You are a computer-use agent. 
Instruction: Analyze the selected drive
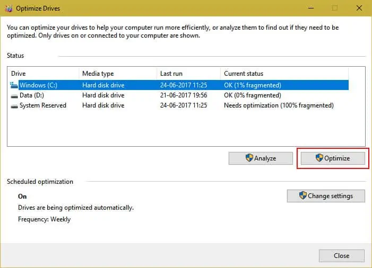[261, 158]
